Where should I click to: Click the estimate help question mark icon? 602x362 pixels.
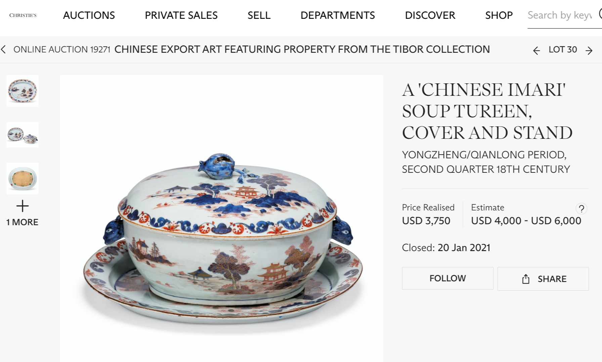582,209
